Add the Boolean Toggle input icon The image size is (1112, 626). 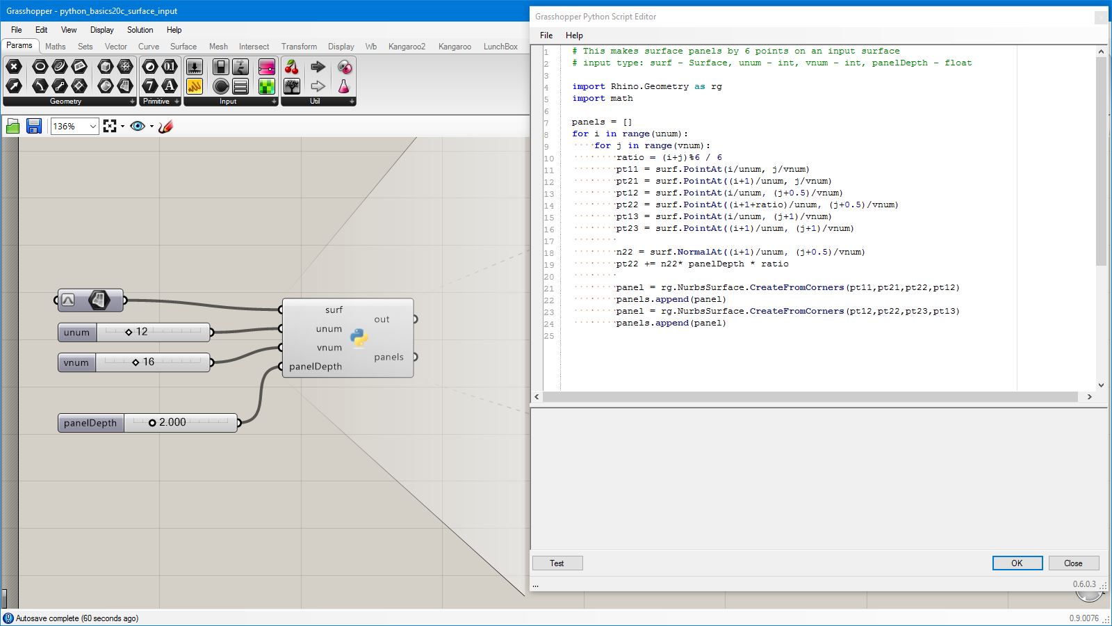click(220, 67)
